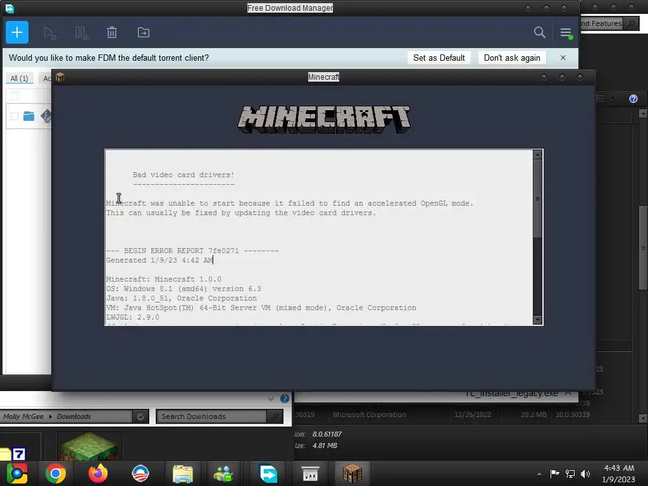Open Google Chrome from the taskbar
The width and height of the screenshot is (648, 486).
click(56, 473)
